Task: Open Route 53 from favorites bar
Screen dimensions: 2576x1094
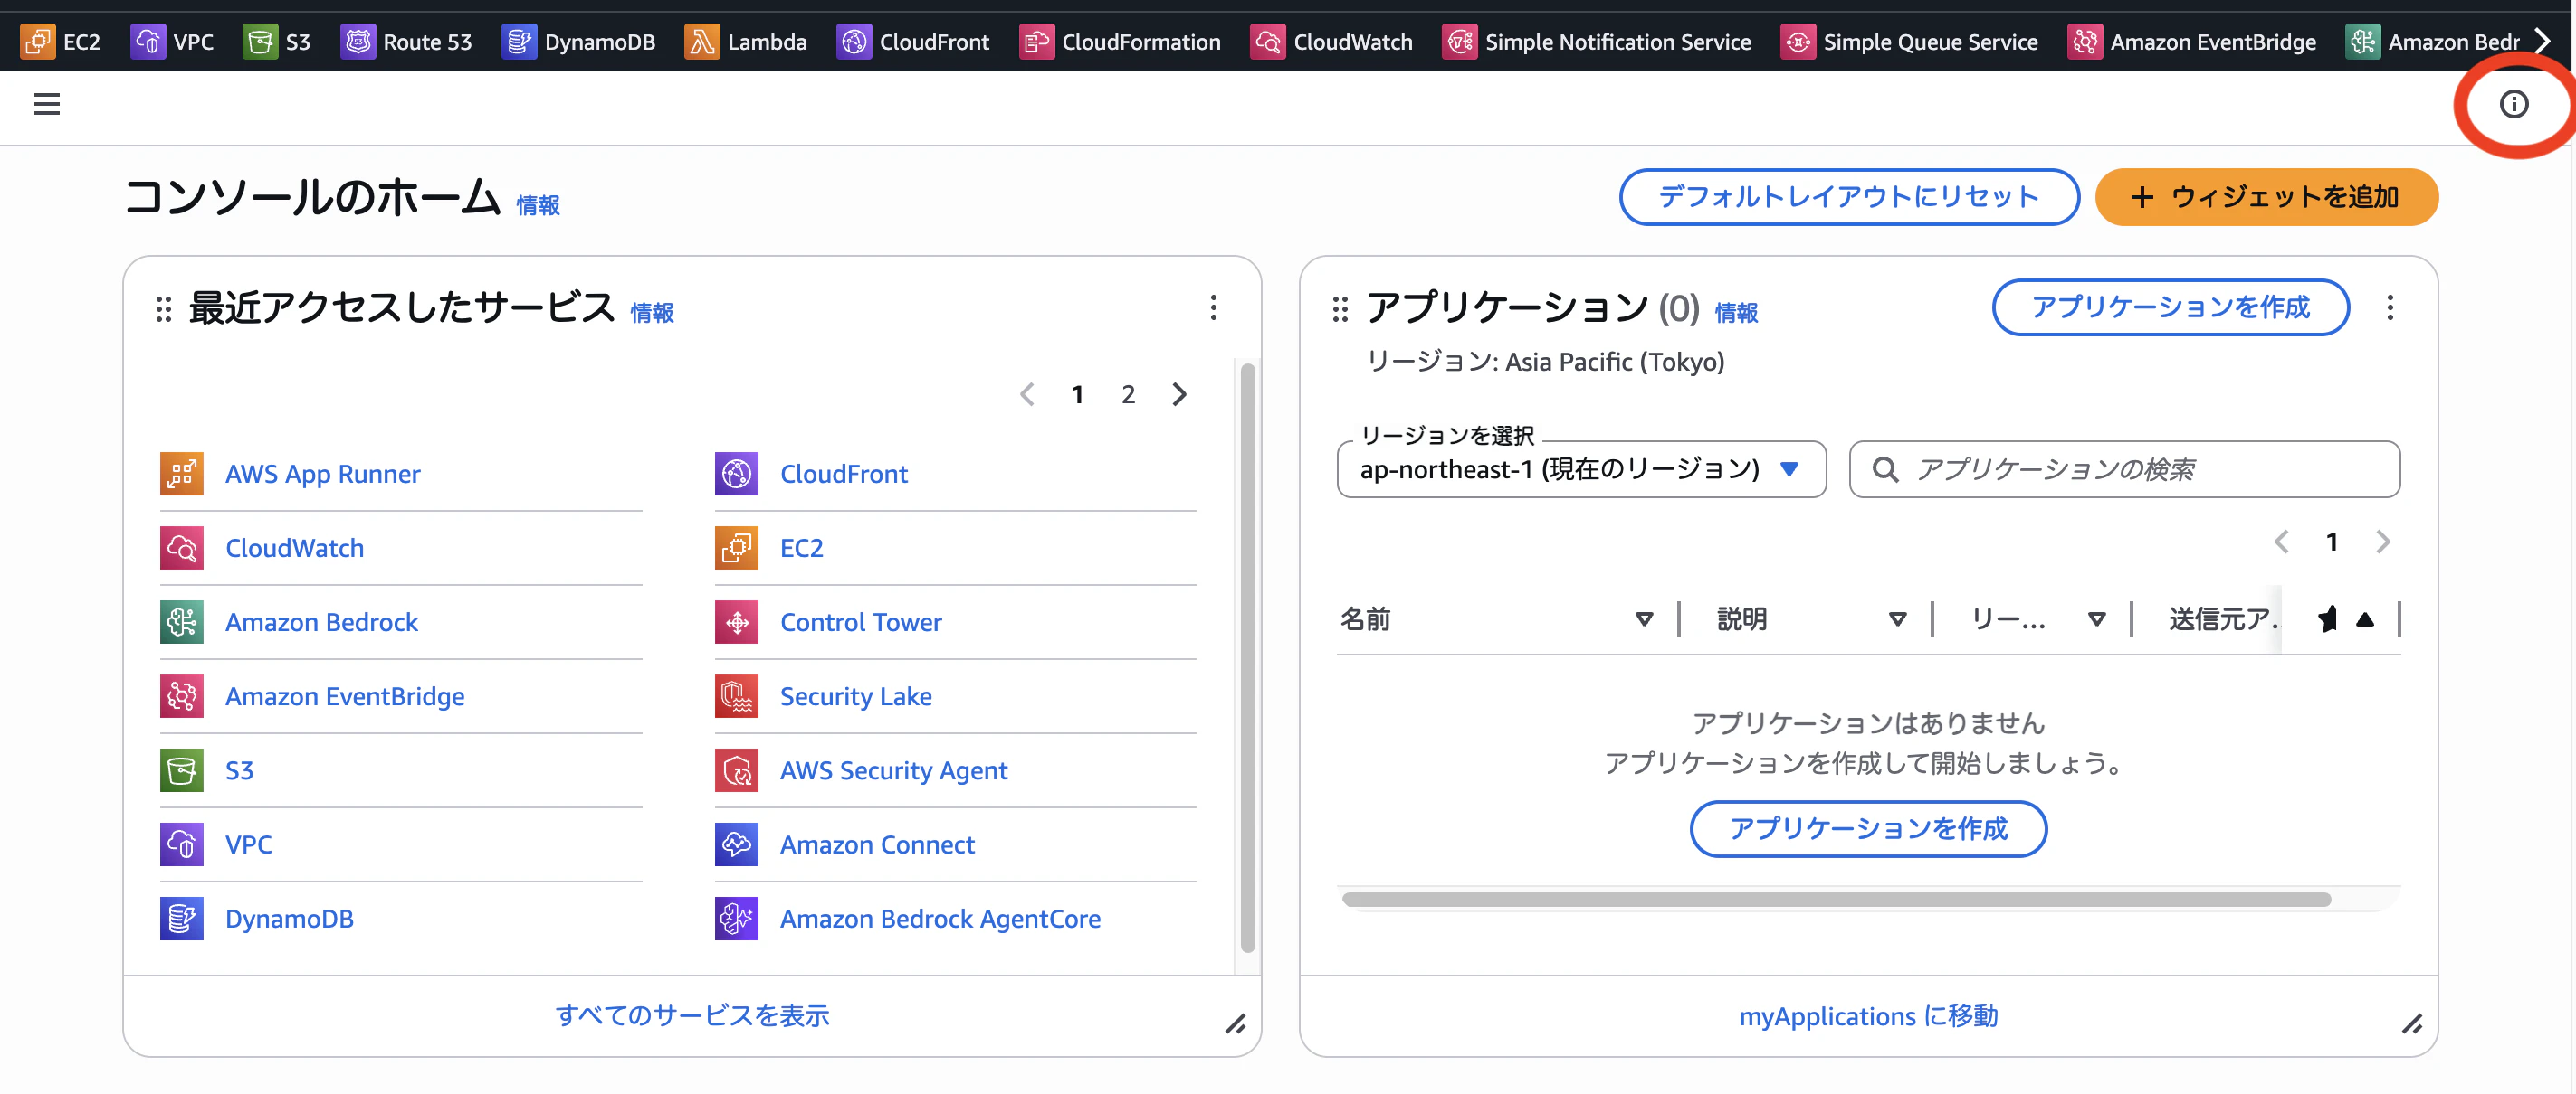Action: pyautogui.click(x=406, y=42)
